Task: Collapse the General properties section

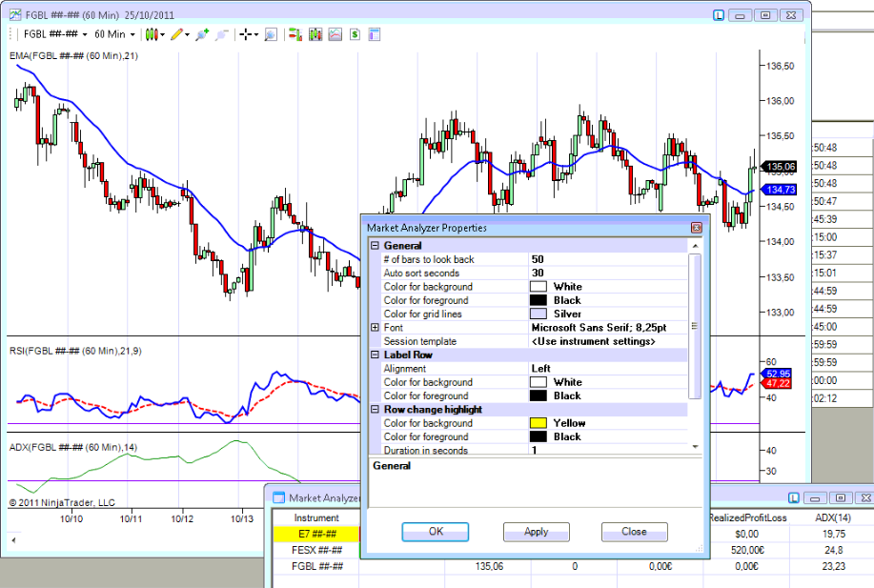Action: point(376,246)
